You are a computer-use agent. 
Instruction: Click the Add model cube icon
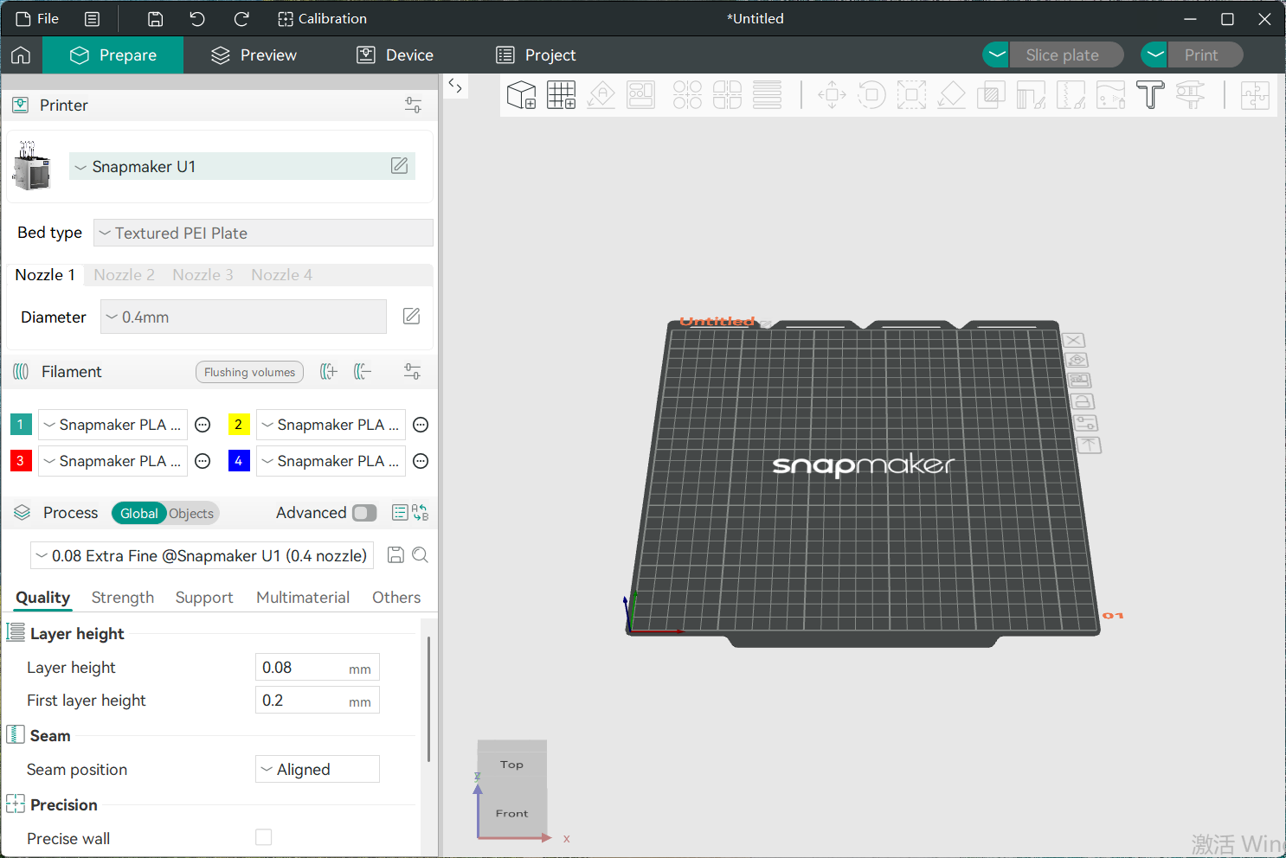[521, 94]
